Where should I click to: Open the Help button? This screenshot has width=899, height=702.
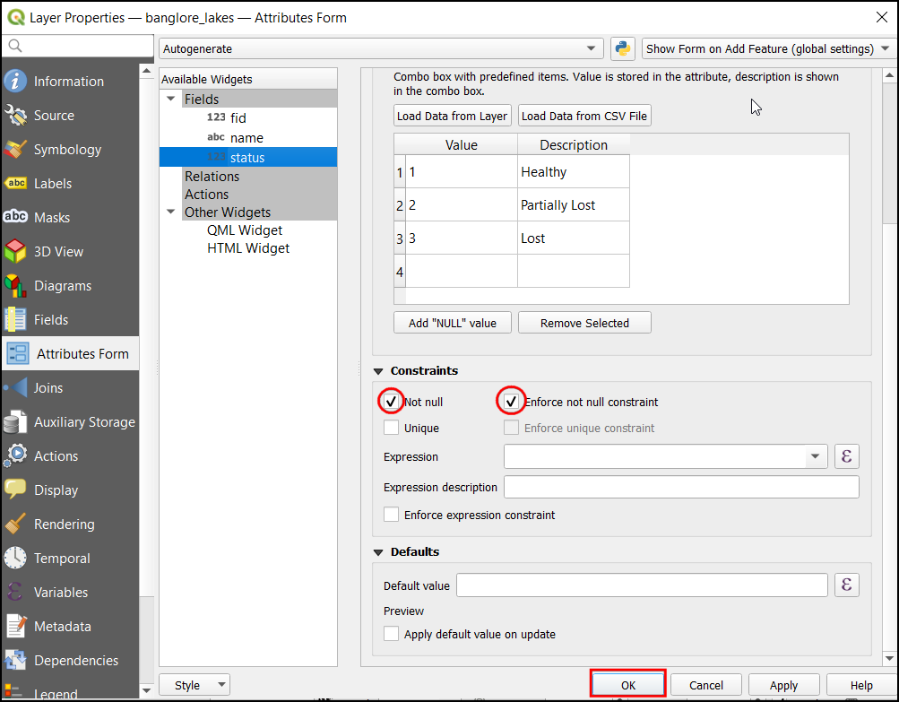tap(861, 685)
